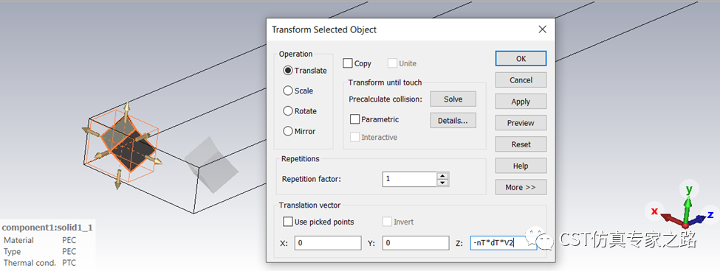Viewport: 720px width, 271px height.
Task: Decrease repetition factor with down arrow
Action: point(442,183)
